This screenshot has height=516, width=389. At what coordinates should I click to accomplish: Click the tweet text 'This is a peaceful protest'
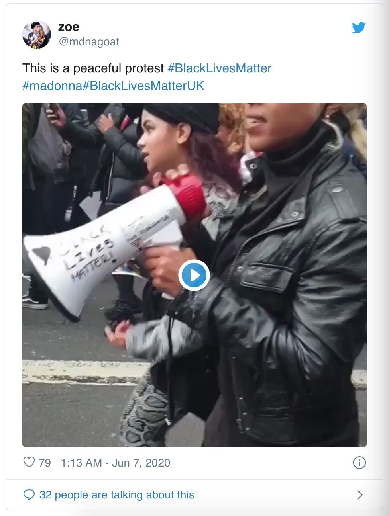[93, 68]
